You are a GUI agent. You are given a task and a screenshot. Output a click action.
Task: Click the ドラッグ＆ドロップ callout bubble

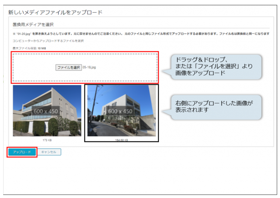pos(212,66)
